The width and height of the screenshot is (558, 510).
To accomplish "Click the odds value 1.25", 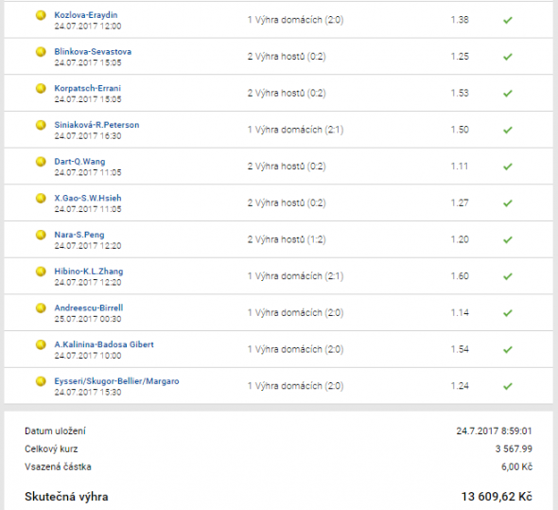I will click(460, 57).
